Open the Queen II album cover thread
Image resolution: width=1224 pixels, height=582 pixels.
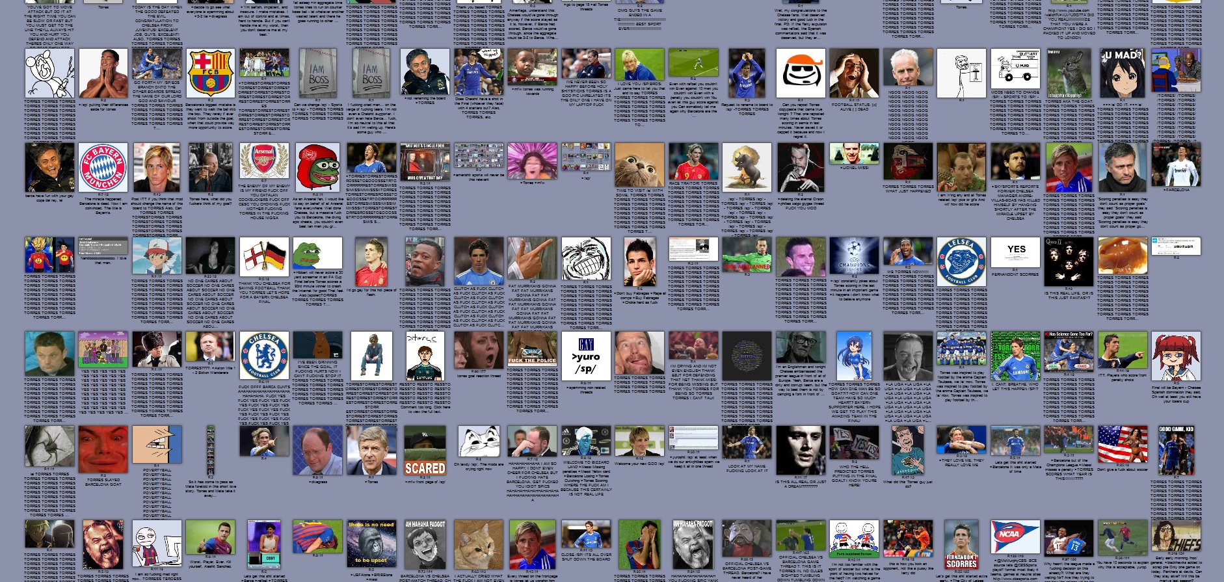coord(1069,261)
